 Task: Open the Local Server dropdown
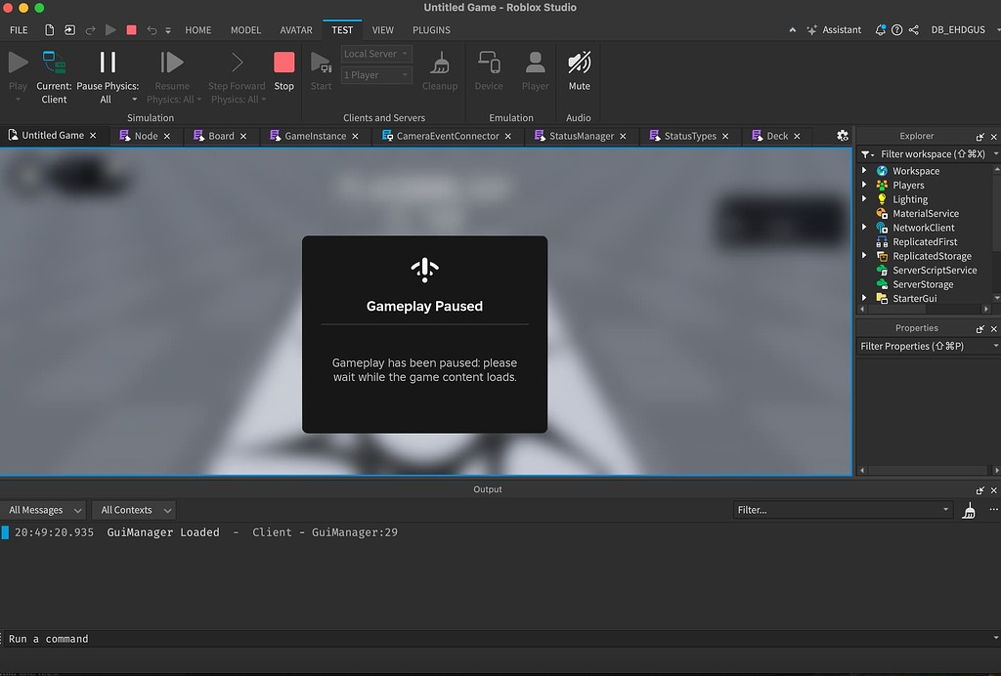click(x=376, y=54)
